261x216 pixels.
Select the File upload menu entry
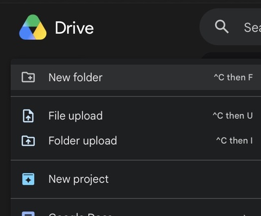click(136, 116)
